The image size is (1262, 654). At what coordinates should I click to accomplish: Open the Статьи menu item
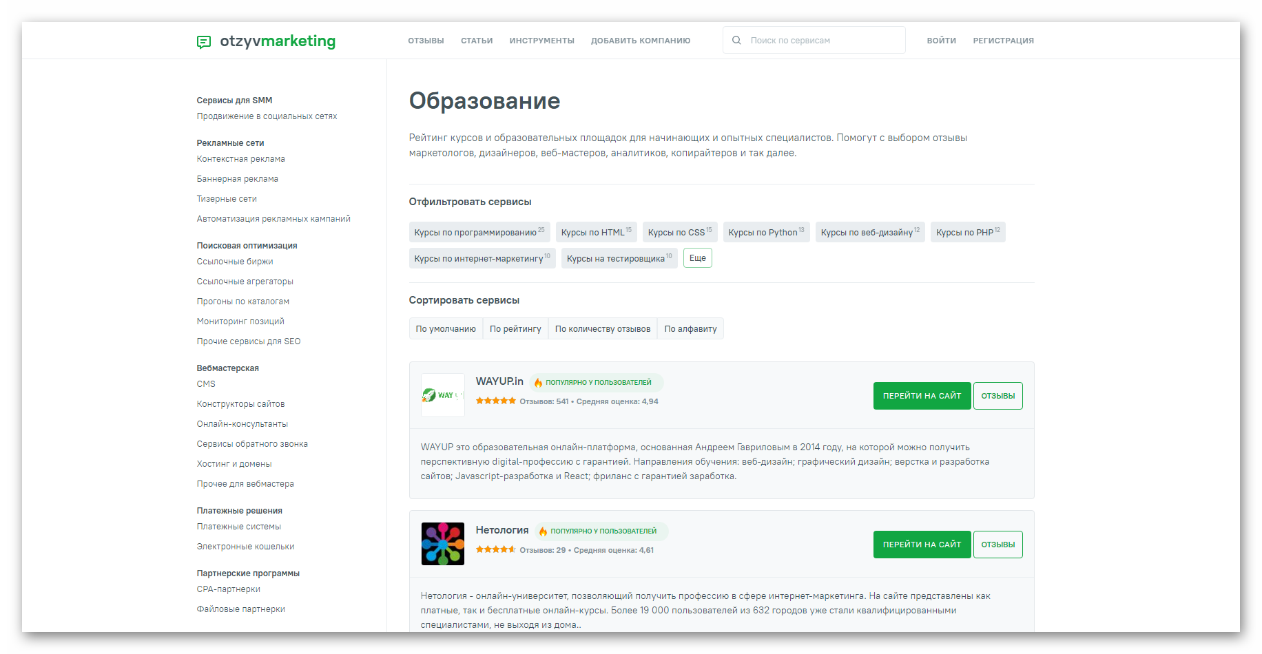point(477,41)
